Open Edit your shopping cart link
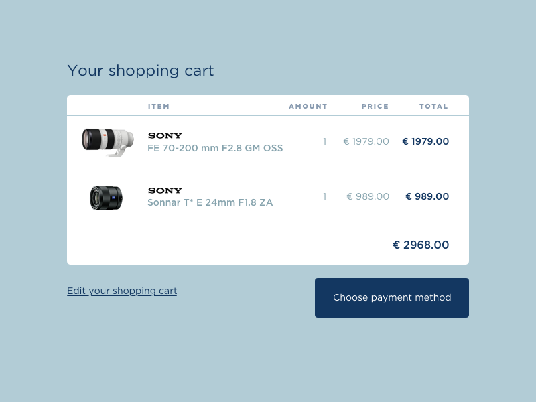Screen dimensions: 536x402 pos(122,291)
